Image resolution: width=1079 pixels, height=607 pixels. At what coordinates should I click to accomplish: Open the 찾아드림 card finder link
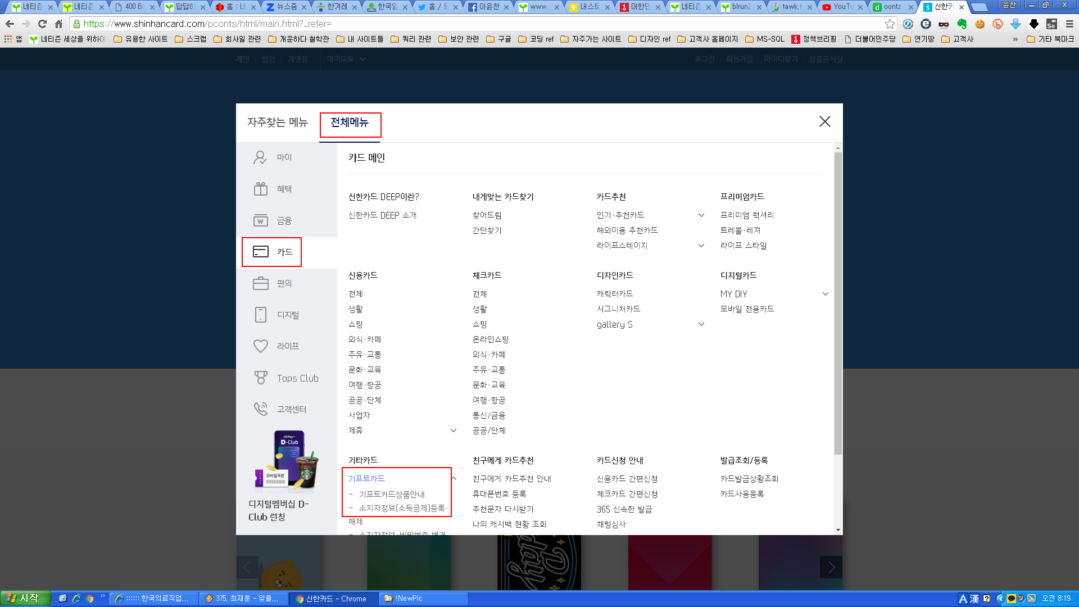point(487,215)
